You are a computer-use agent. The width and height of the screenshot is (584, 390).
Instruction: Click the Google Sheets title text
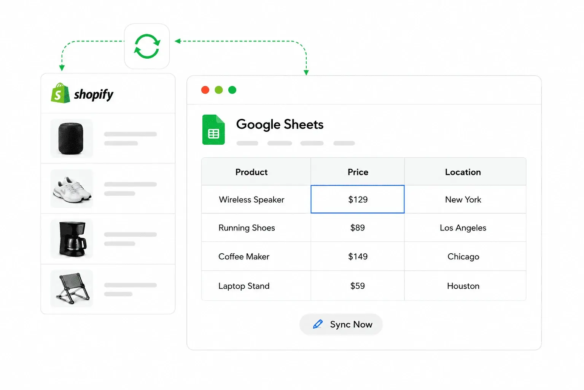coord(280,125)
